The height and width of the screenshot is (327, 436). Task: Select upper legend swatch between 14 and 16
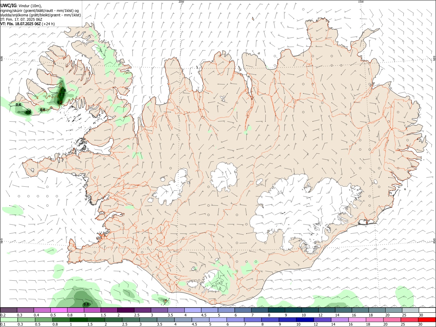pos(343,310)
